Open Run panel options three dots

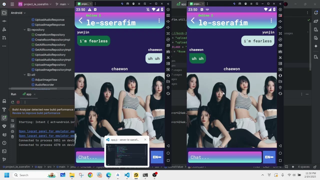(x=301, y=94)
